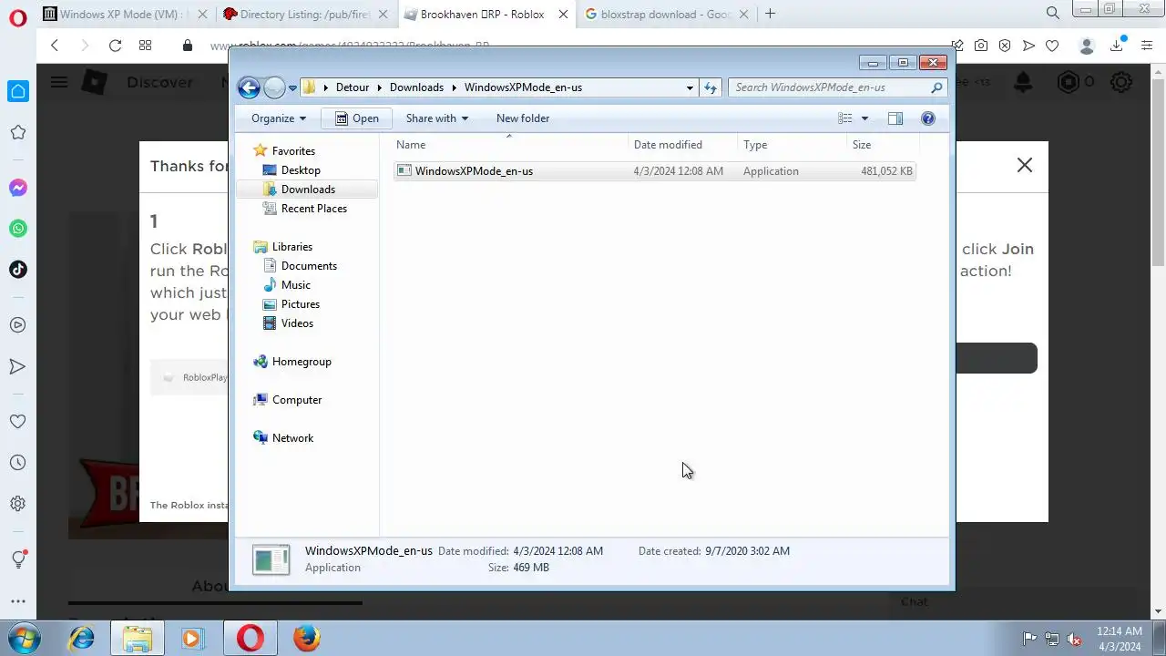Open WhatsApp in Opera sidebar
This screenshot has height=656, width=1166.
coord(17,229)
